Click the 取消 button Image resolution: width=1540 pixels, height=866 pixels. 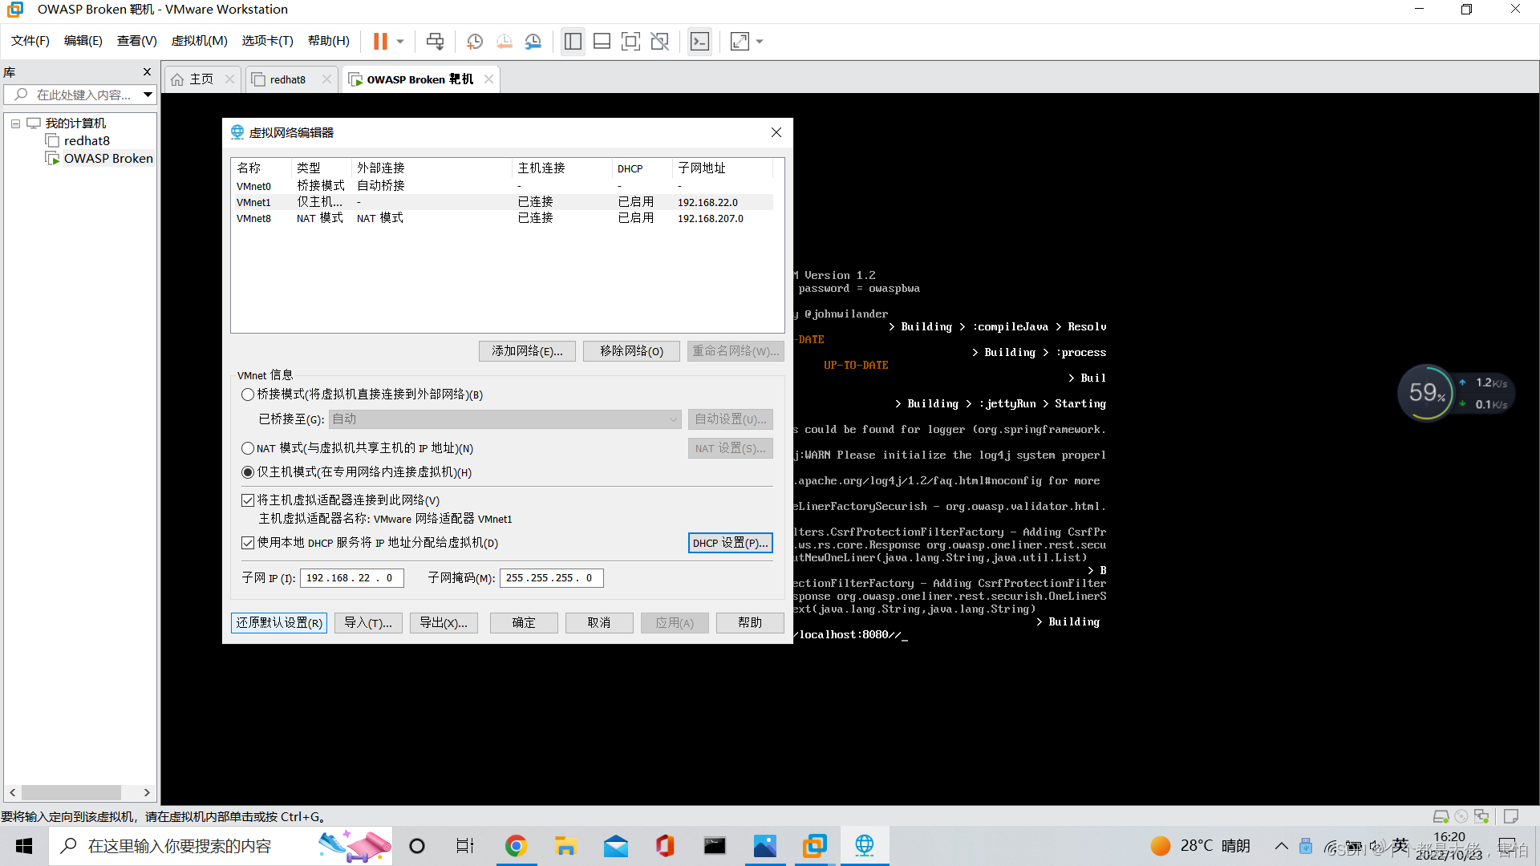coord(599,623)
